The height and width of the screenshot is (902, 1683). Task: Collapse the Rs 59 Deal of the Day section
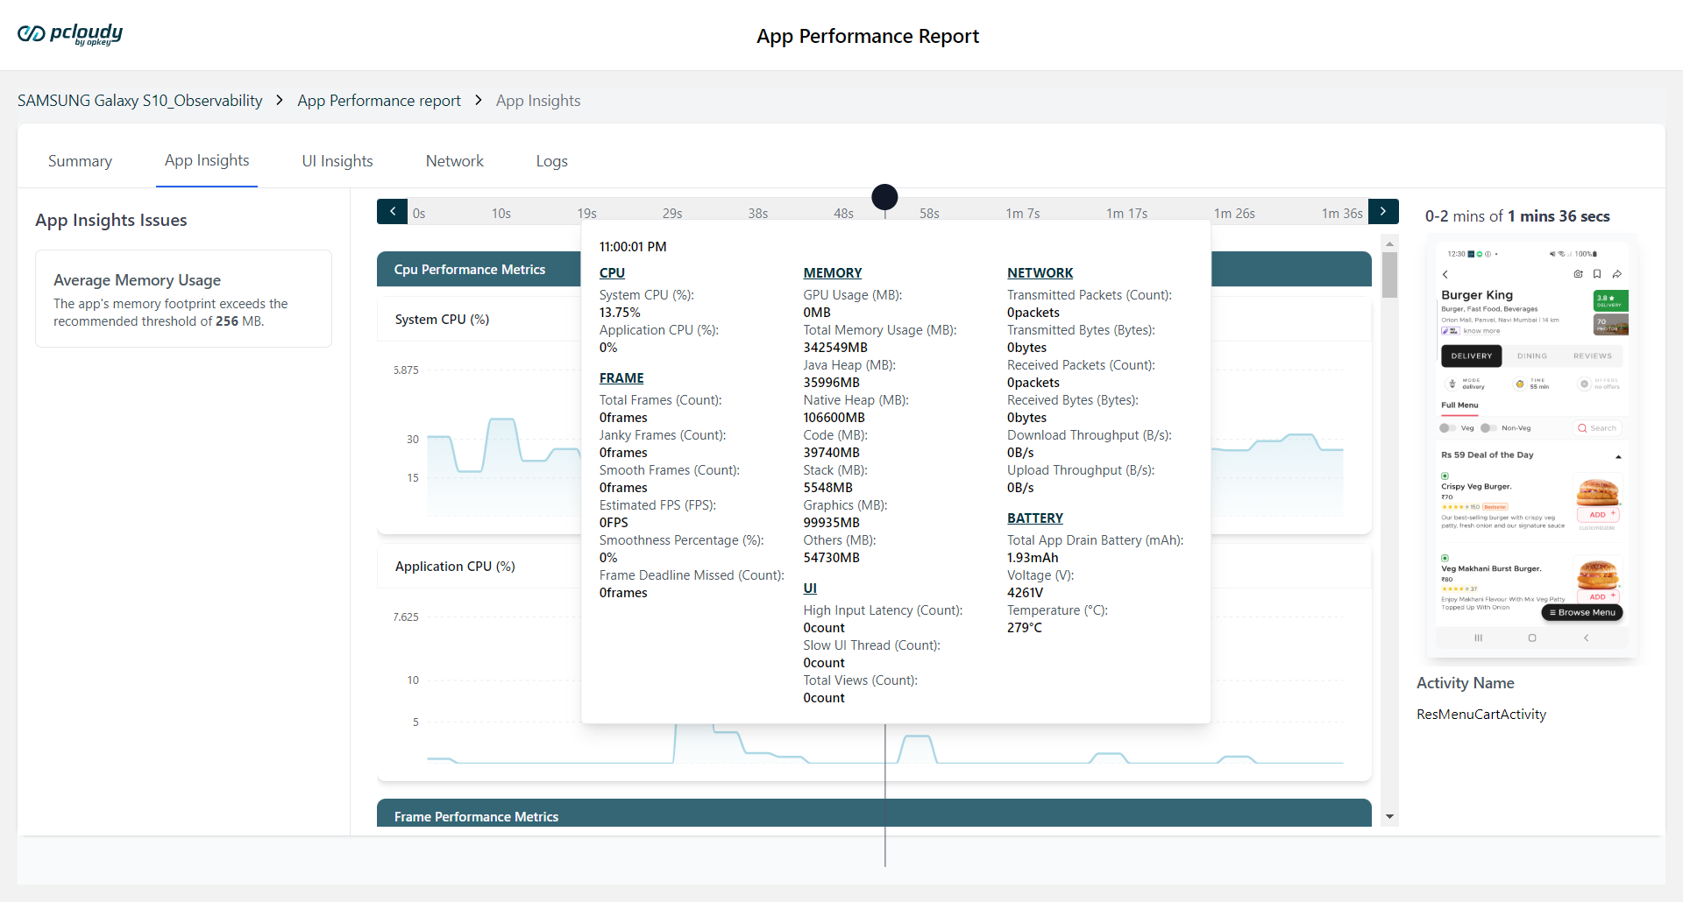point(1618,456)
